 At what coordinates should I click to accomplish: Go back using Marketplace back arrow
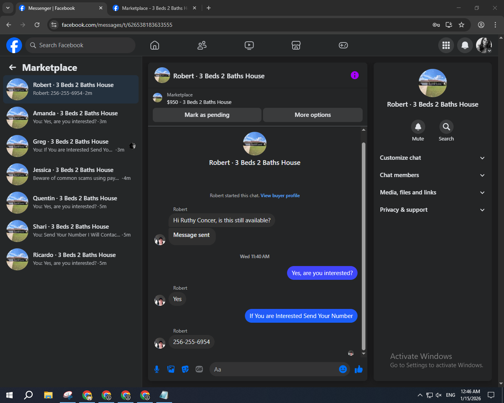[x=13, y=68]
